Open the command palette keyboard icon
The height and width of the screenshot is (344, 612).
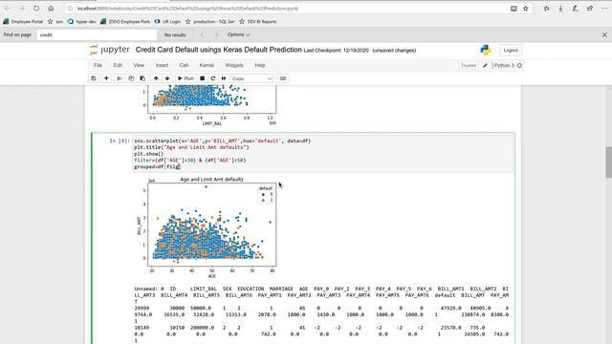click(x=283, y=78)
